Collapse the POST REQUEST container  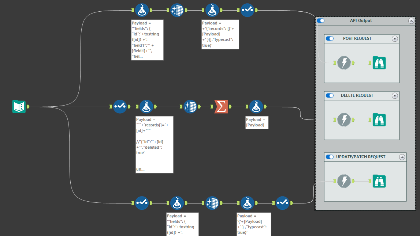pos(394,38)
